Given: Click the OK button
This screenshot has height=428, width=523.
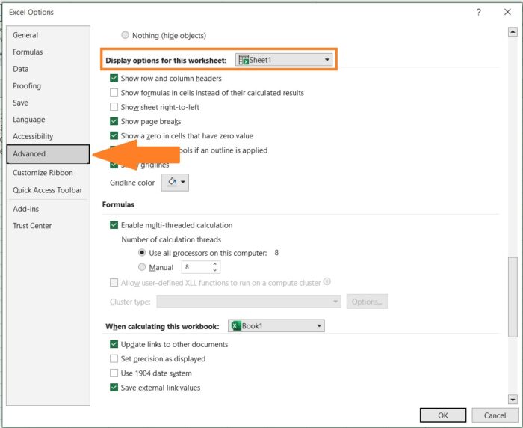Looking at the screenshot, I should [443, 415].
